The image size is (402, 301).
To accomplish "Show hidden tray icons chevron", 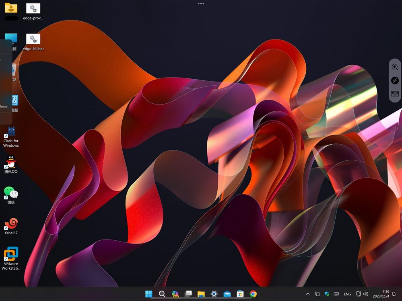I will click(308, 294).
